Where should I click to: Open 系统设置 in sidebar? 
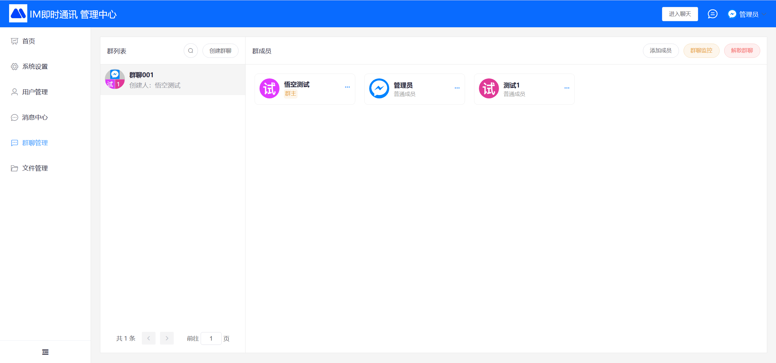(x=35, y=67)
